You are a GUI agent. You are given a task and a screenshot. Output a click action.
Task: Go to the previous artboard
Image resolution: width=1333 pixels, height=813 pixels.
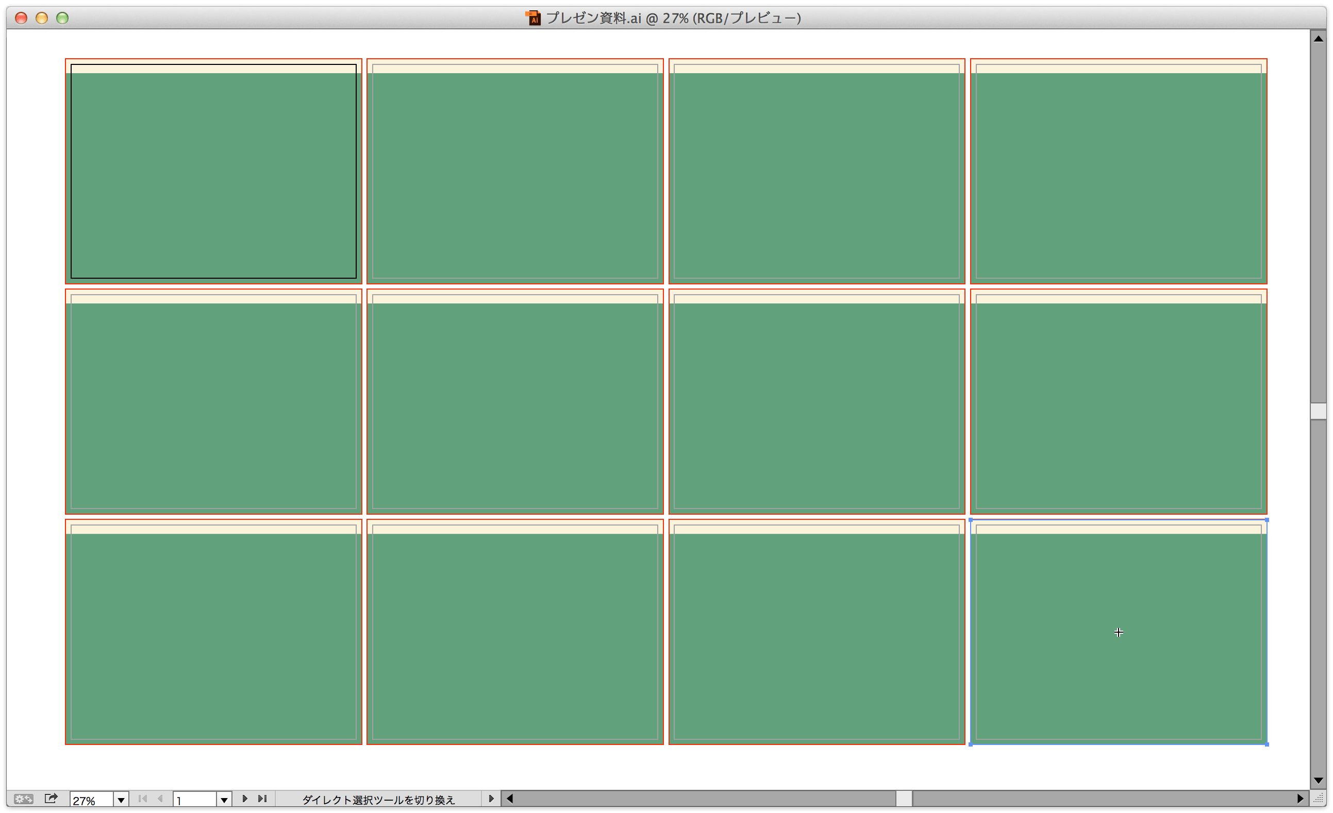click(x=160, y=799)
